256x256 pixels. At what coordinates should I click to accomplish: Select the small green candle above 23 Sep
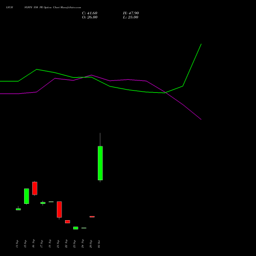click(x=76, y=228)
